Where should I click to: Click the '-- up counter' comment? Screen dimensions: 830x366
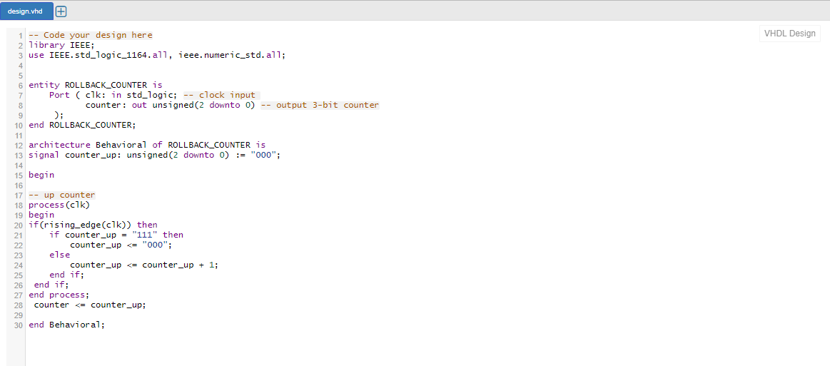pyautogui.click(x=62, y=195)
